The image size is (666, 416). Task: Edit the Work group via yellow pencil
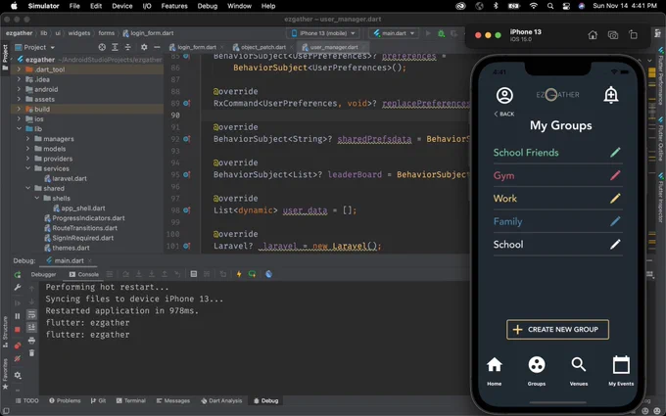click(615, 199)
